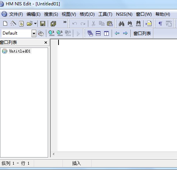Cut selection with scissors icon

tap(93, 24)
